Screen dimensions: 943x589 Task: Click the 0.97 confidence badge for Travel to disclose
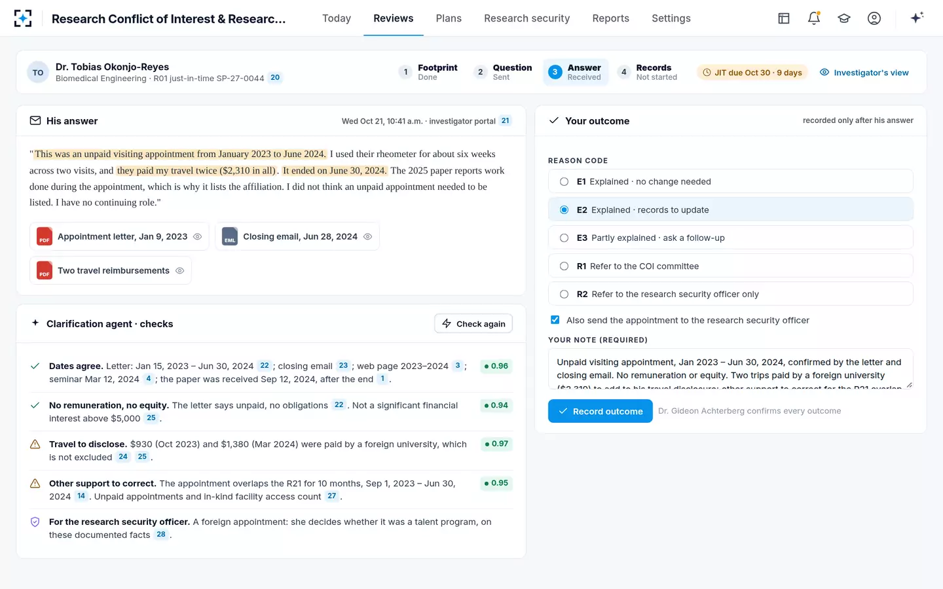click(x=496, y=444)
